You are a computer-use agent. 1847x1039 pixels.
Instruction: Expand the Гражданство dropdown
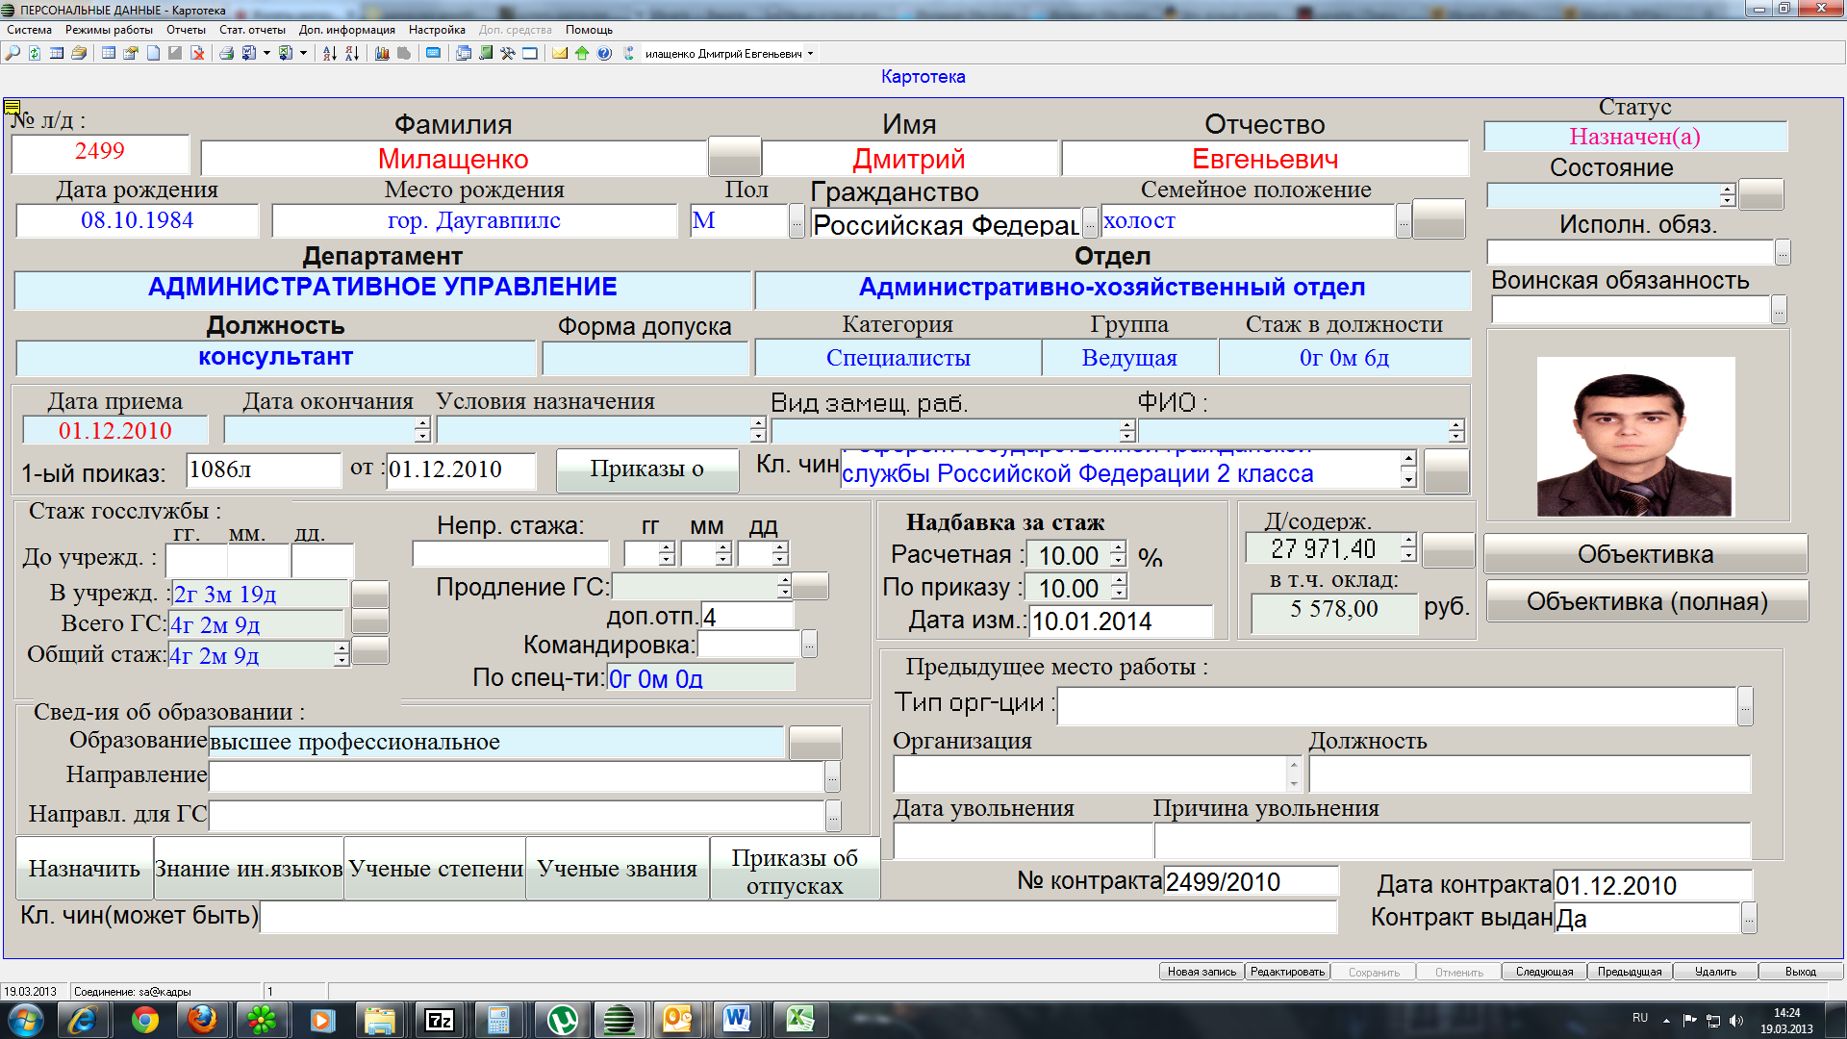point(1089,223)
